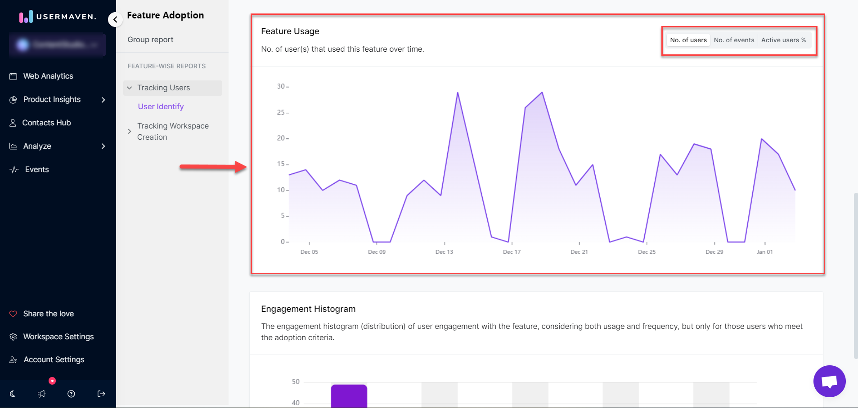
Task: Switch to No. of events metric
Action: click(733, 40)
